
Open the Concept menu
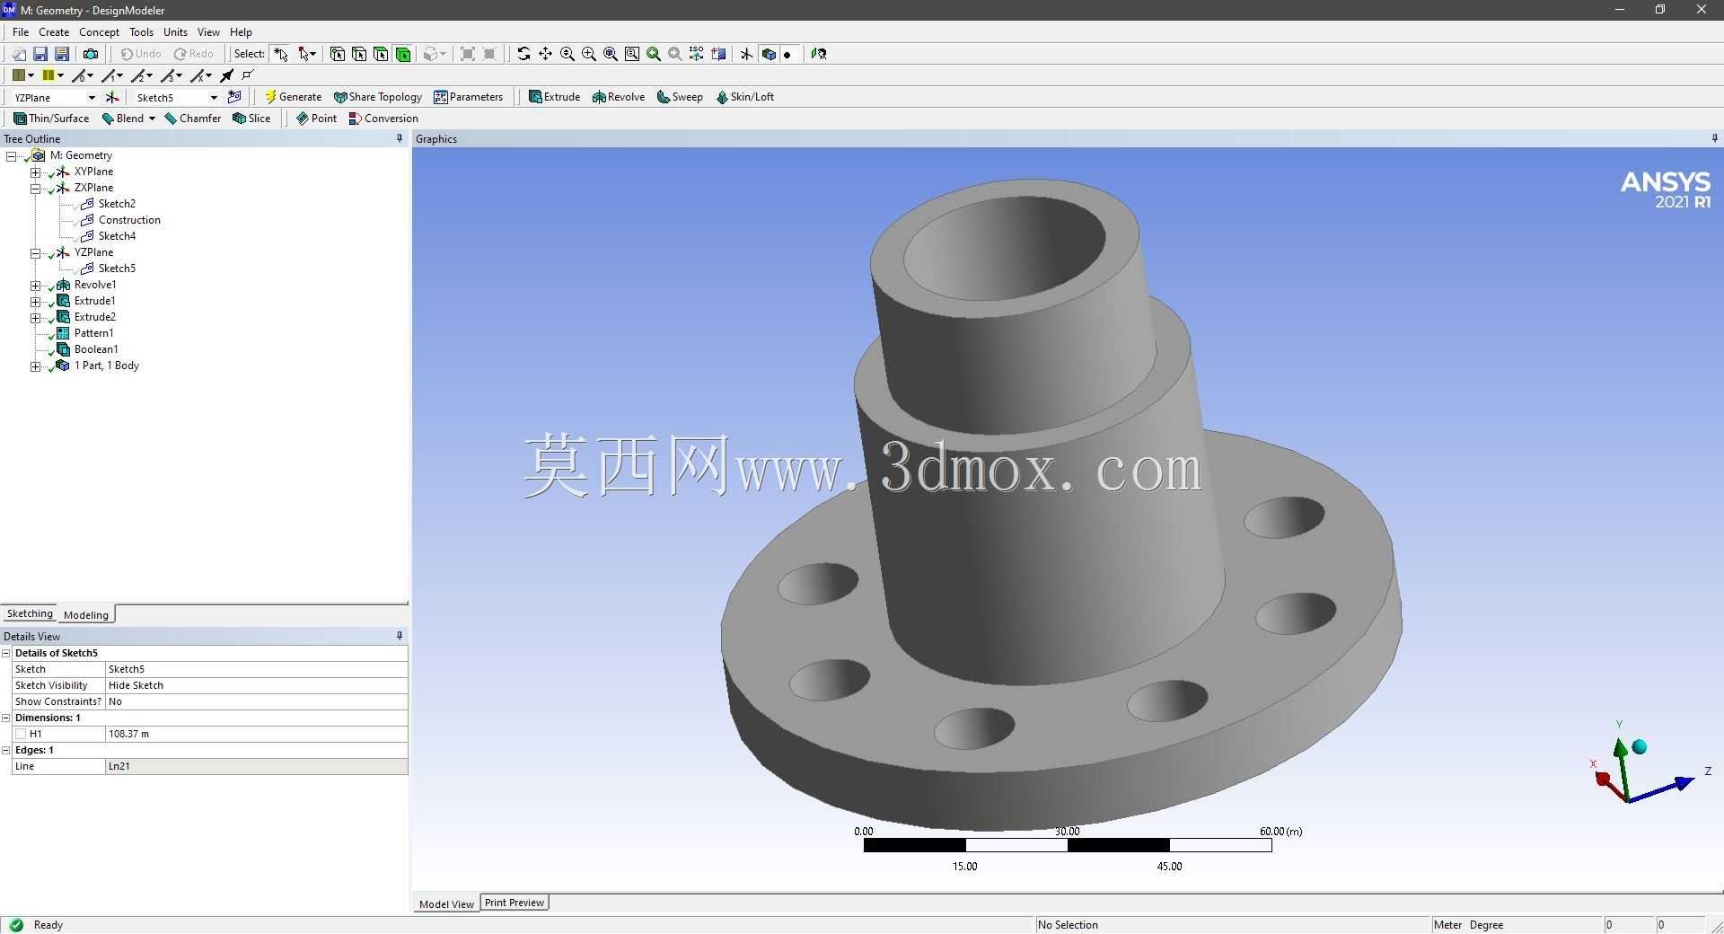coord(99,32)
